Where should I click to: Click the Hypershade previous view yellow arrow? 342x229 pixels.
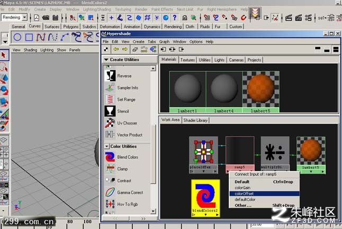coord(116,50)
